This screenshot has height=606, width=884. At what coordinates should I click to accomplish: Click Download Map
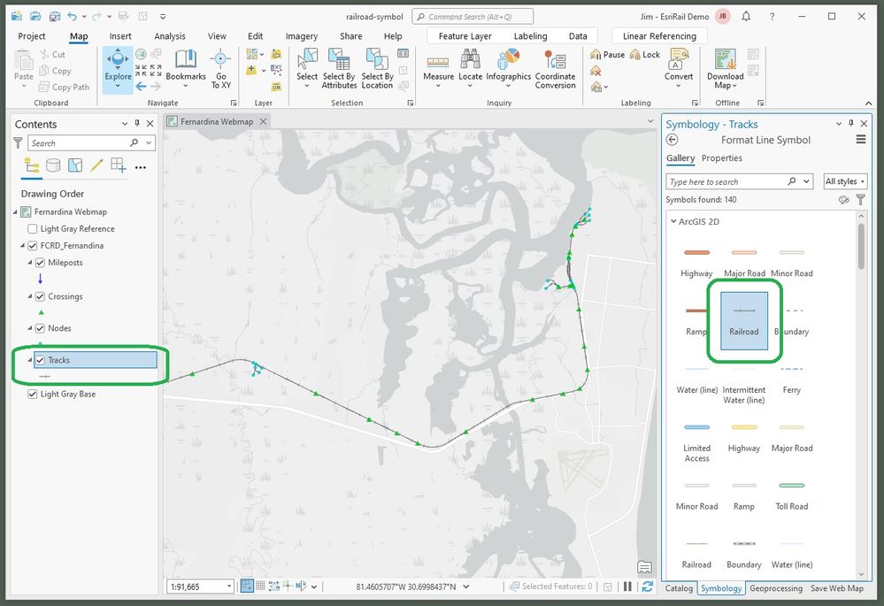[x=725, y=69]
